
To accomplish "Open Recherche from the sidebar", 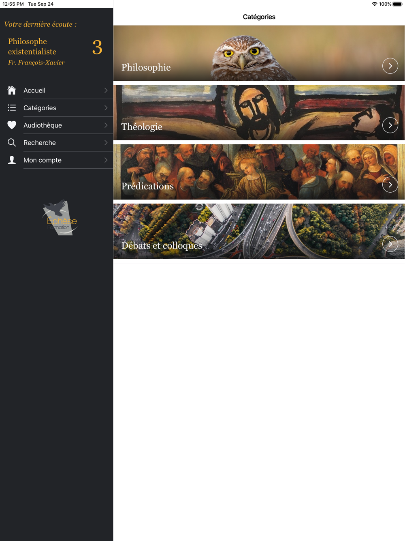I will click(x=57, y=143).
